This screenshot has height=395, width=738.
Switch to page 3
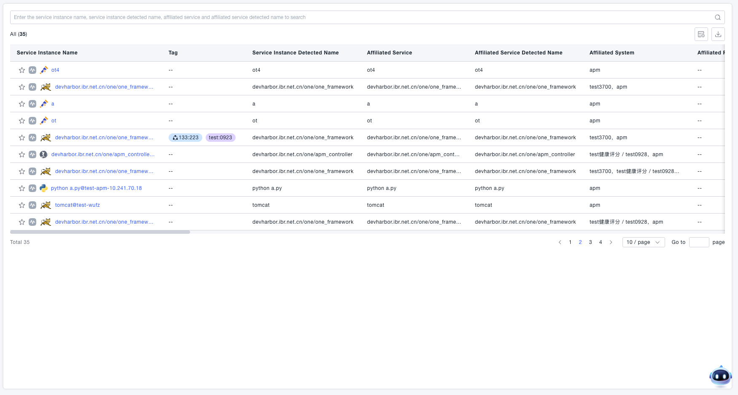[x=590, y=242]
